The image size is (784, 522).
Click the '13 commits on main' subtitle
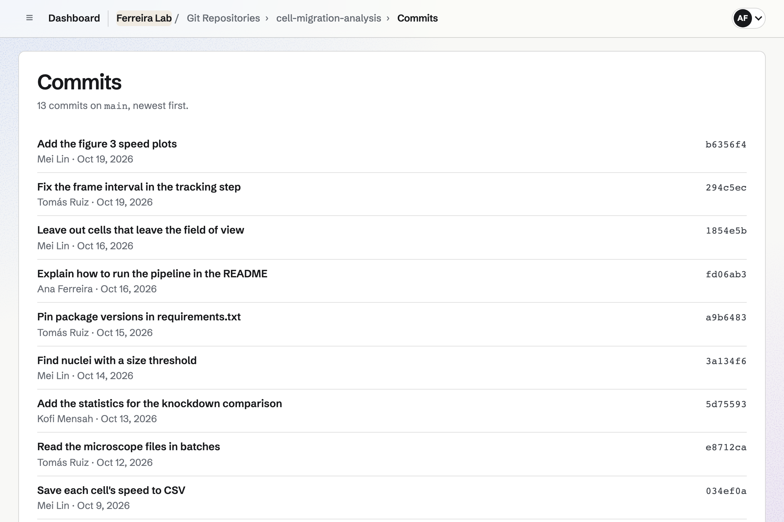click(113, 105)
